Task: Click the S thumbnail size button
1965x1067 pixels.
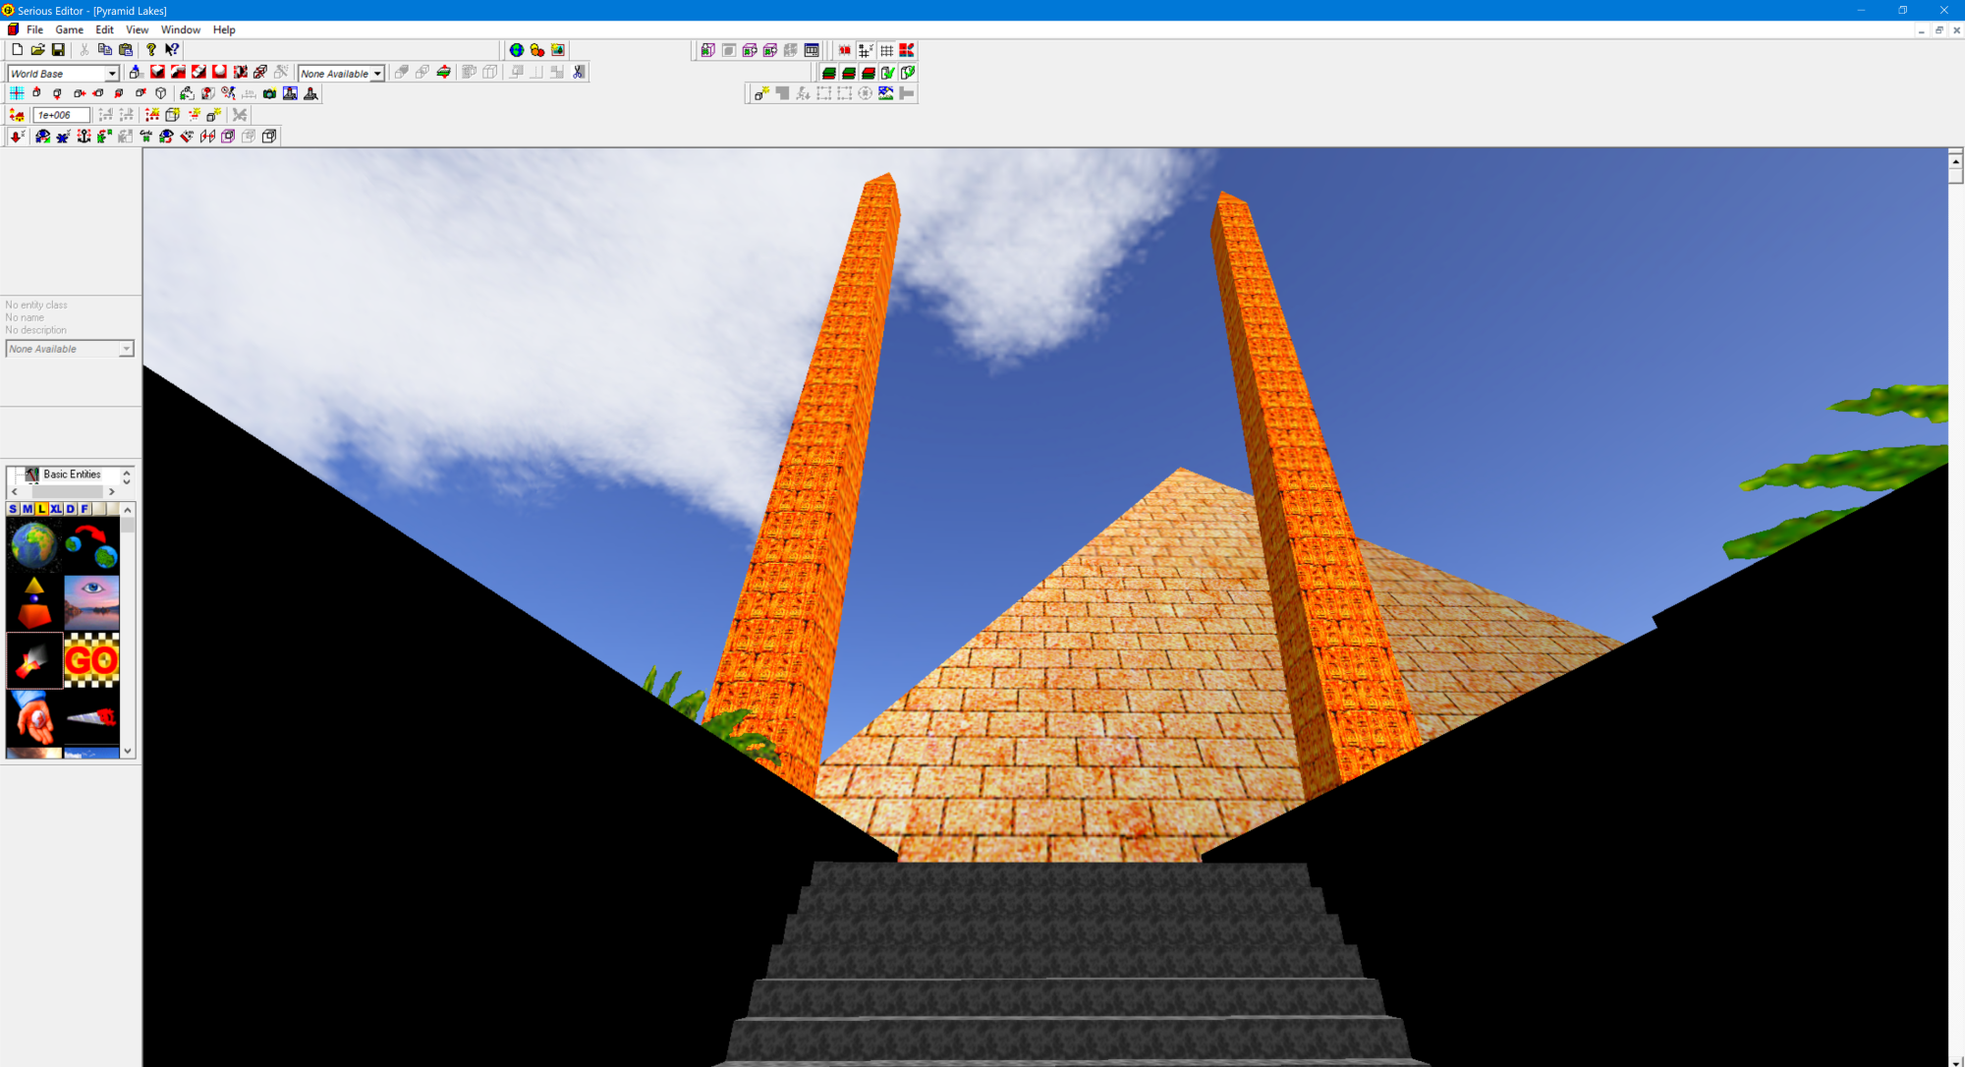Action: coord(13,509)
